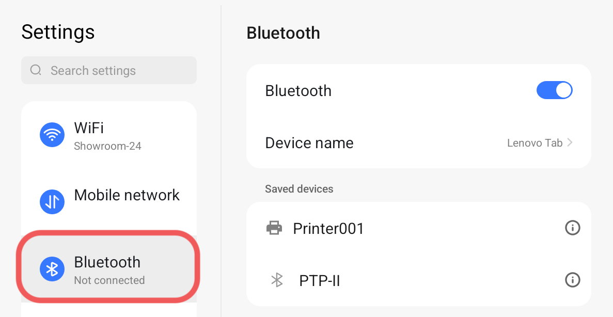613x317 pixels.
Task: Connect to the Printer001 saved device
Action: click(328, 228)
